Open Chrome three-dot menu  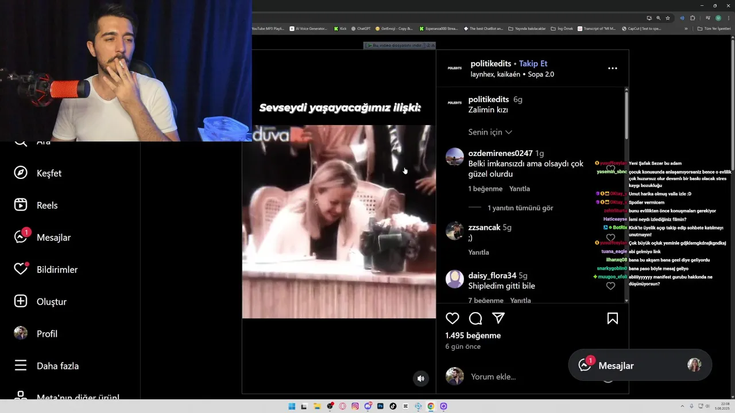[729, 18]
